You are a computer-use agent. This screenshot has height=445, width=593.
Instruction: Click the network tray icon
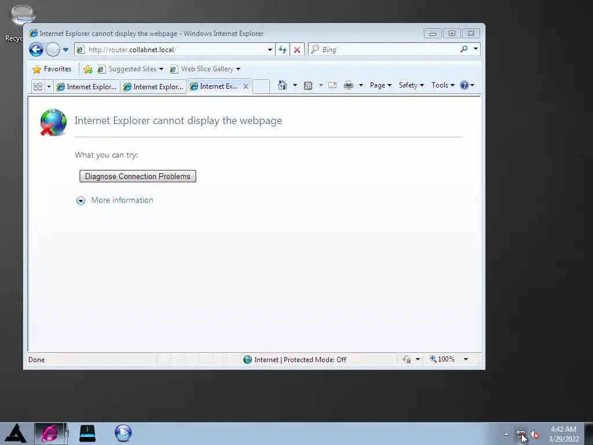521,434
